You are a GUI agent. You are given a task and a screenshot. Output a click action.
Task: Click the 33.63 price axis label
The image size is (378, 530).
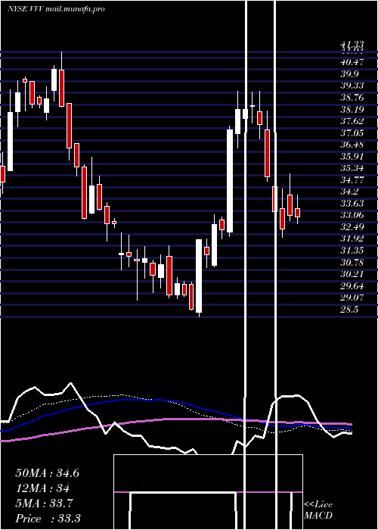[352, 204]
